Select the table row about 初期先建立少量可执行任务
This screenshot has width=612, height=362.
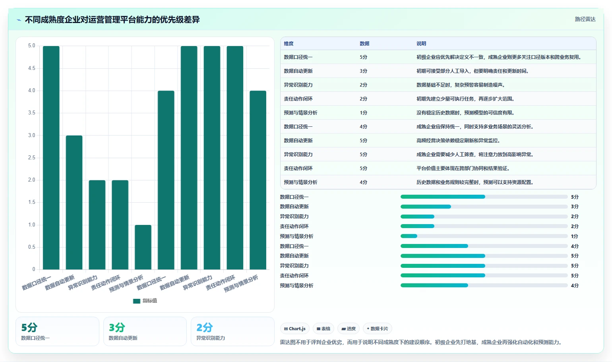tap(438, 99)
